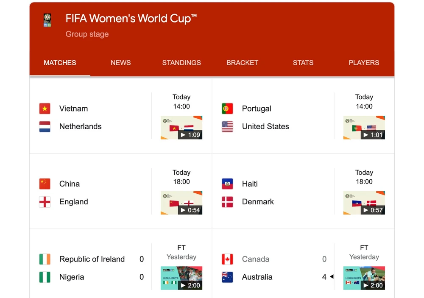
Task: Click the China flag icon
Action: [x=45, y=184]
